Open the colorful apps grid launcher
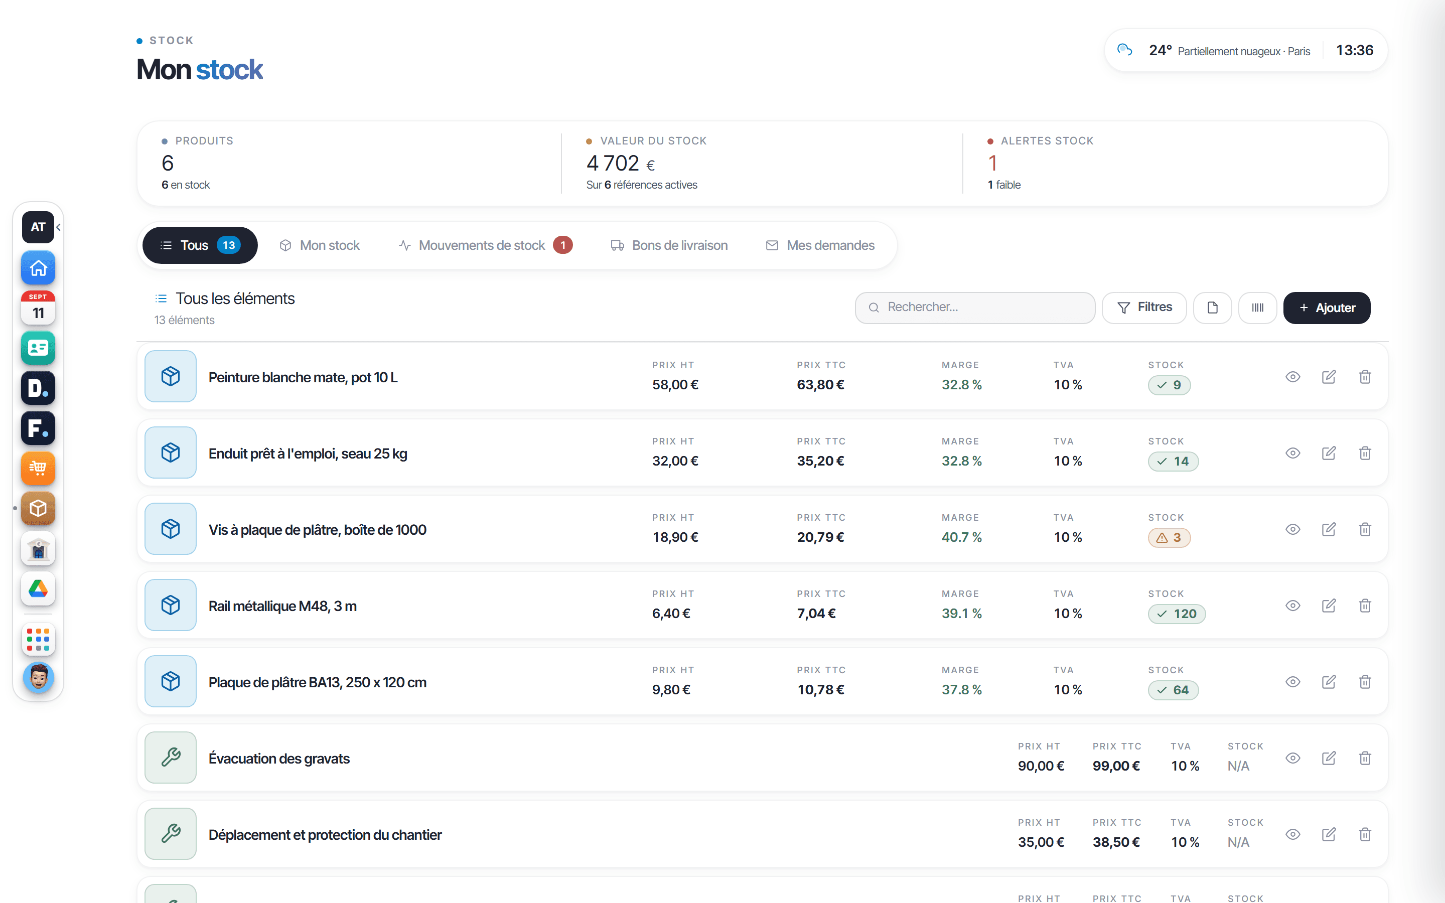Screen dimensions: 1445x903 click(38, 639)
